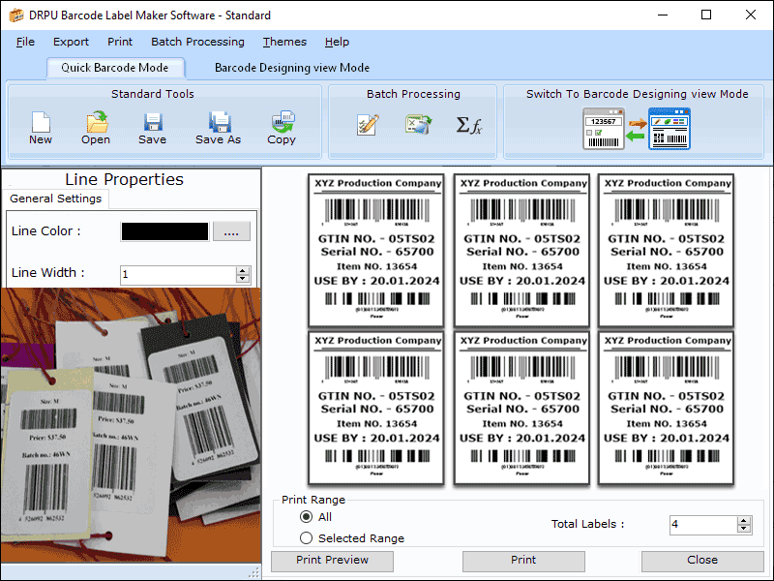Select the bottom-right label preview
This screenshot has height=581, width=774.
(667, 408)
